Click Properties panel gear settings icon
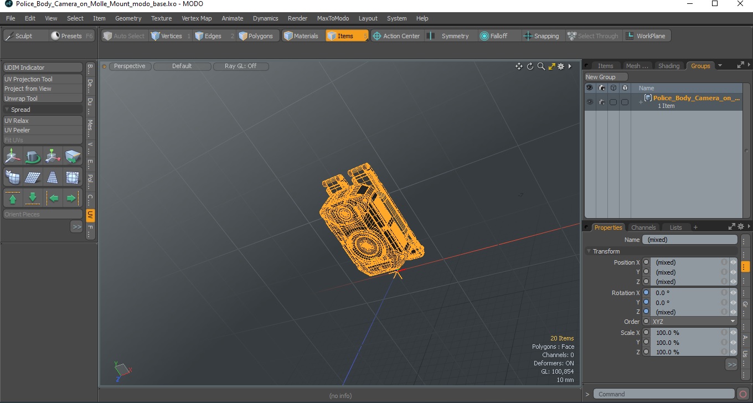 point(741,226)
